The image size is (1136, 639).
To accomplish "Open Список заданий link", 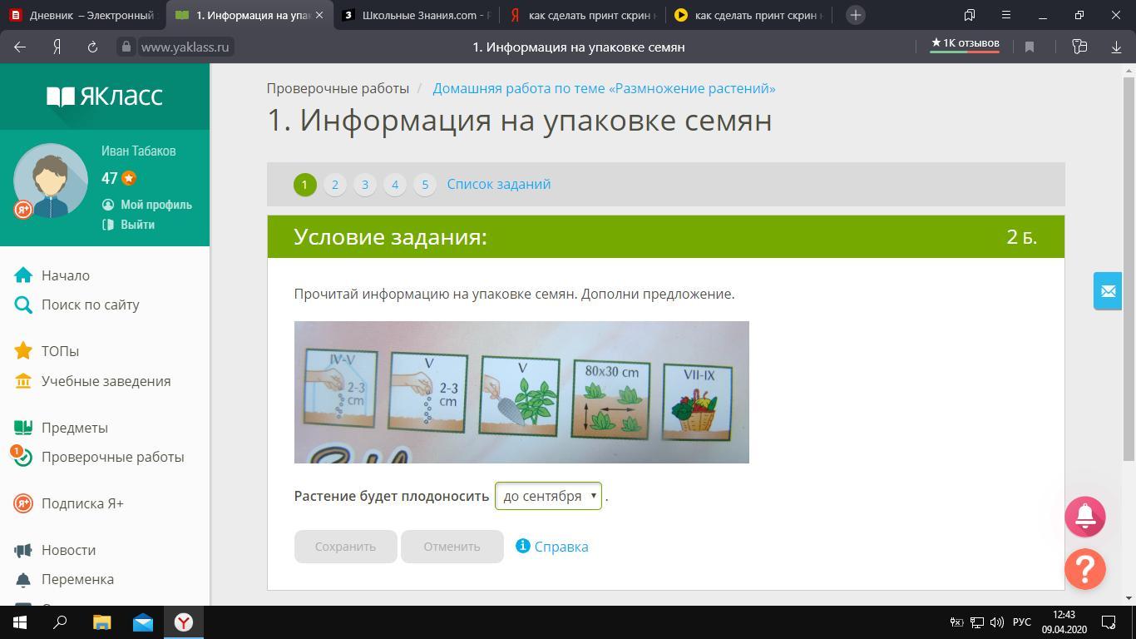I will pos(499,184).
